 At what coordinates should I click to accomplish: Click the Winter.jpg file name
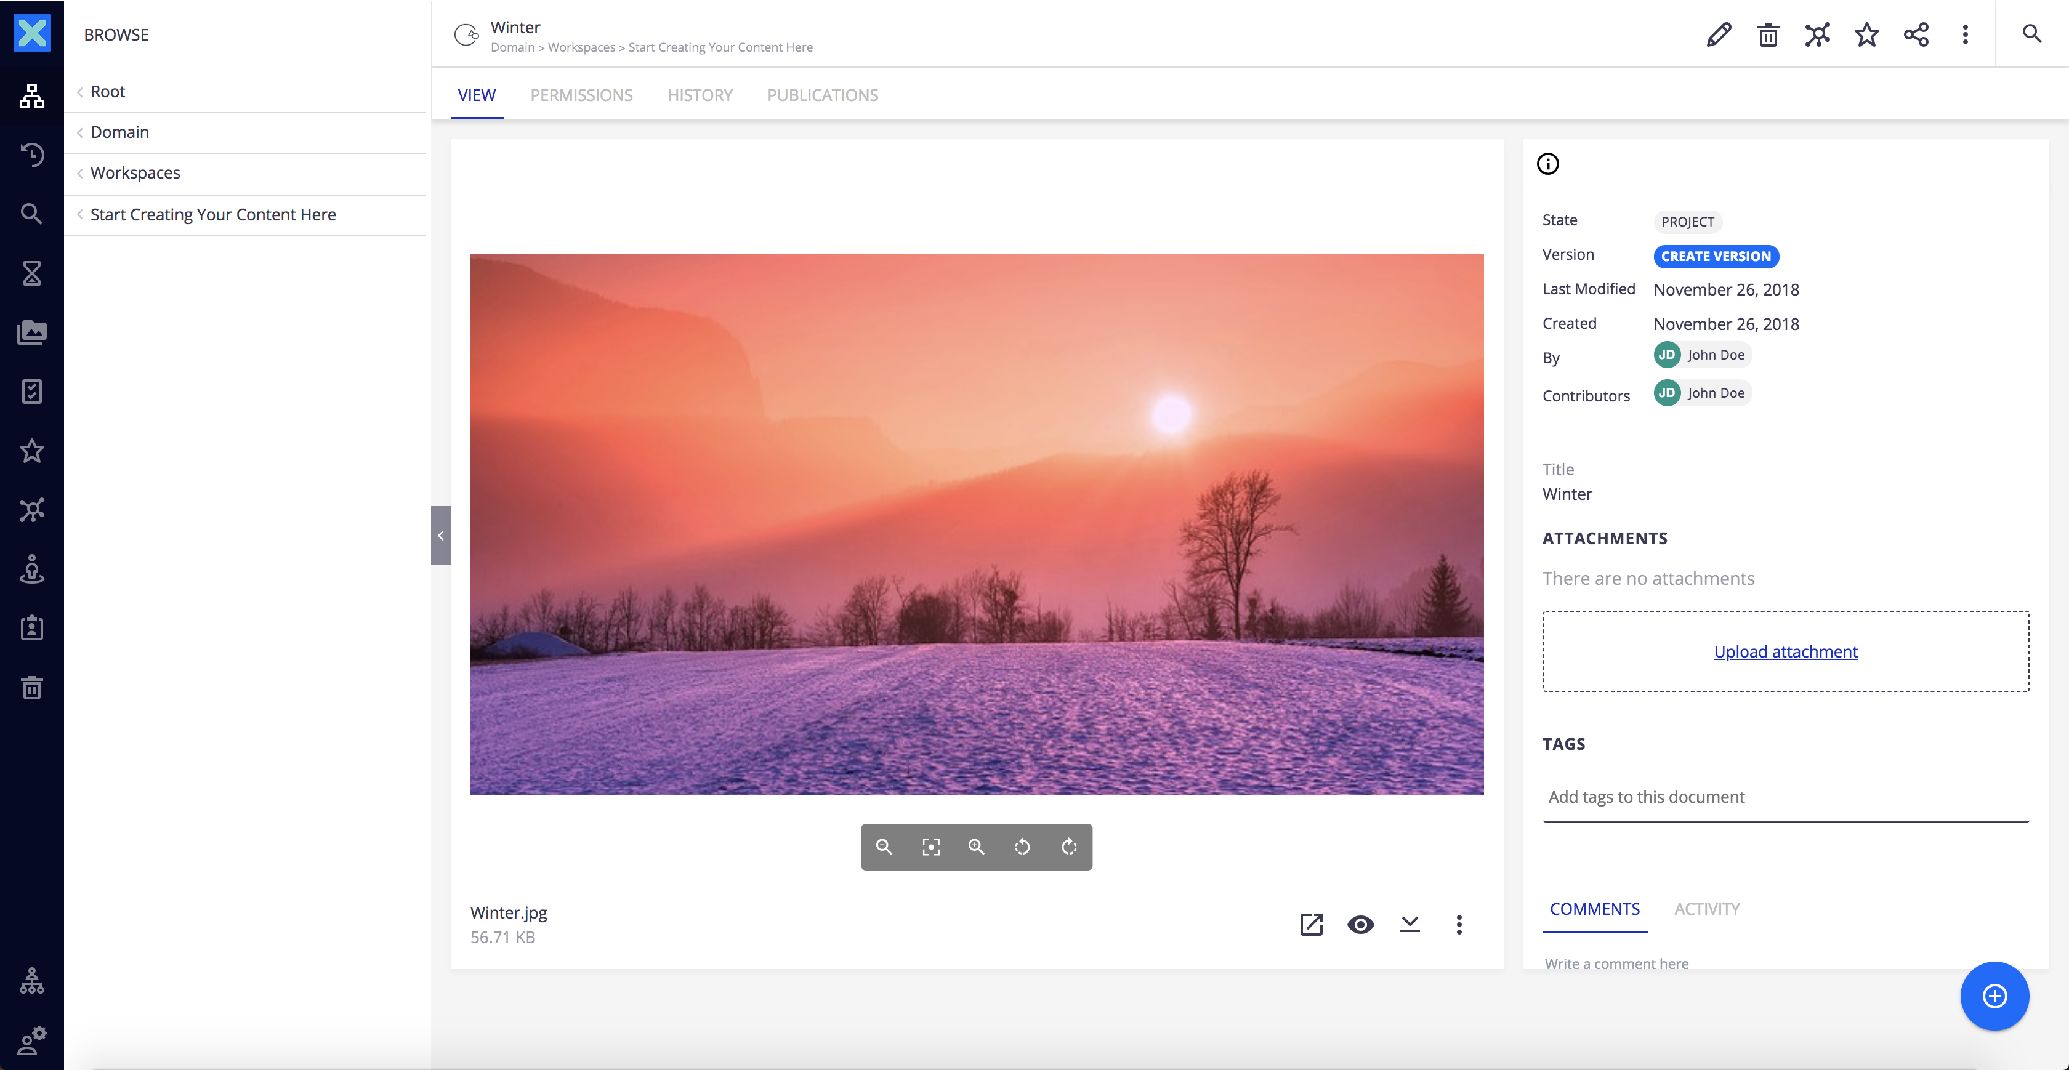pos(509,912)
